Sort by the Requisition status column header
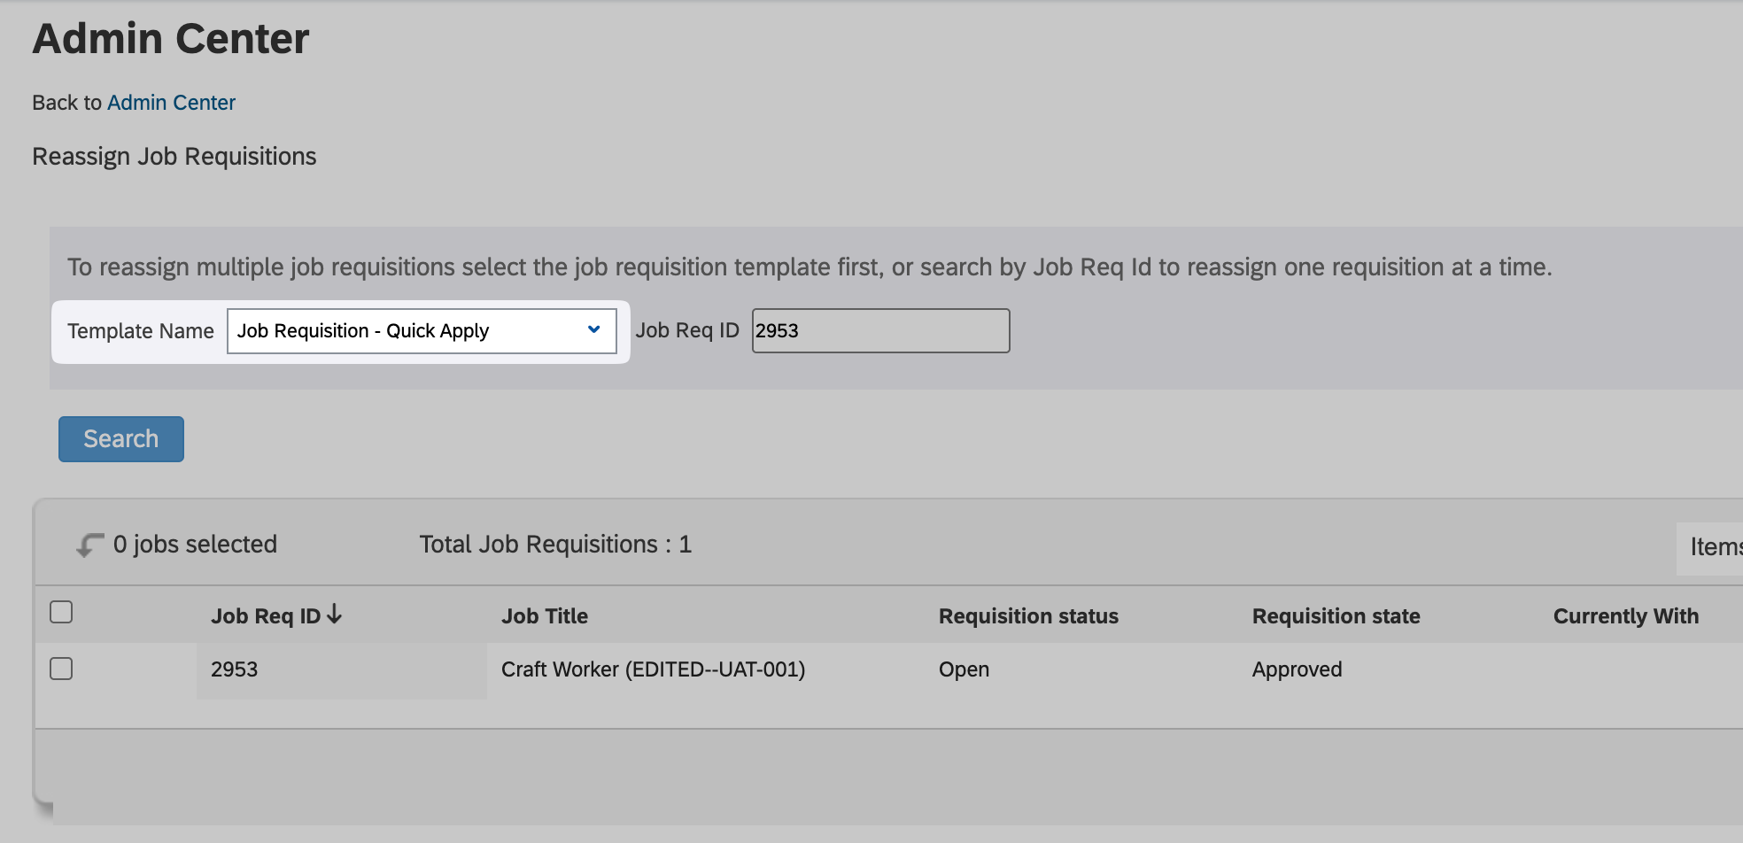Image resolution: width=1743 pixels, height=843 pixels. pyautogui.click(x=1027, y=616)
